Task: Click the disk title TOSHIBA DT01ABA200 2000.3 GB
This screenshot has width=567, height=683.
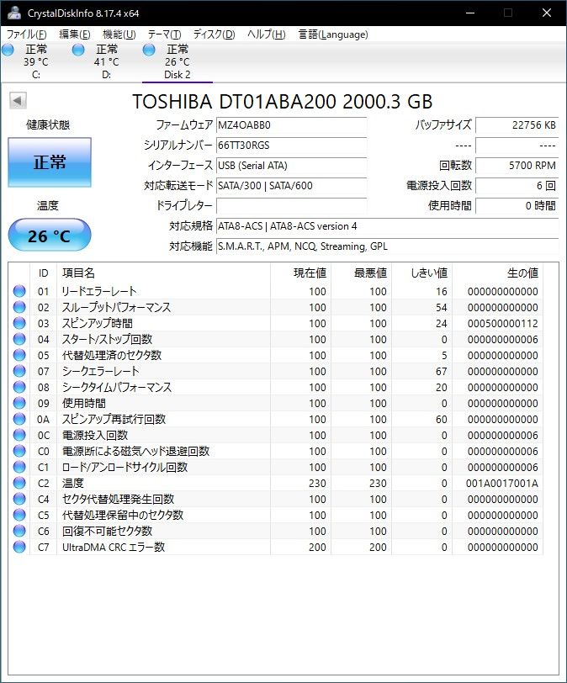Action: pyautogui.click(x=283, y=102)
